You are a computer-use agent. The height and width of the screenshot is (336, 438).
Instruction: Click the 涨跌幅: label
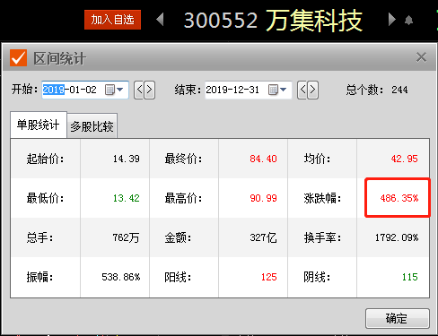322,198
